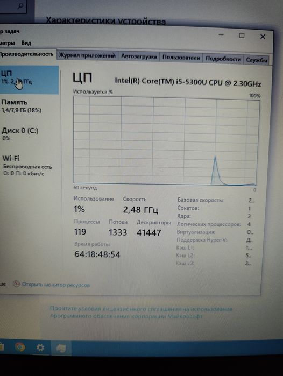Click the Характеристики устройства heading in Settings
Screen dimensions: 283x376
tap(105, 21)
